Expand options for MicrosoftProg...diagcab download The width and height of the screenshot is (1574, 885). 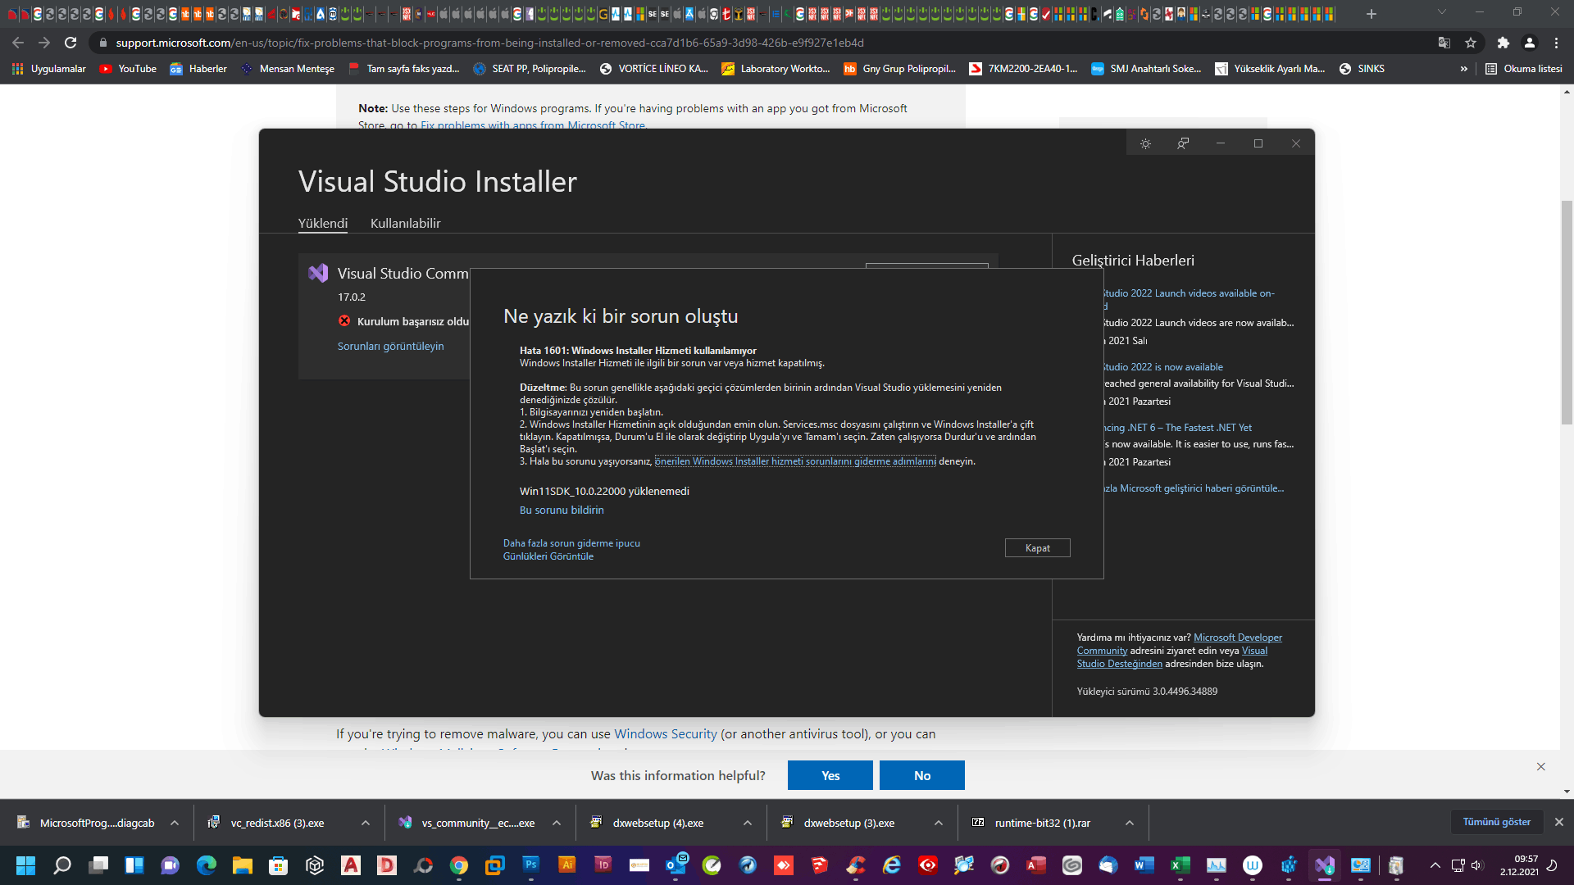pos(175,823)
